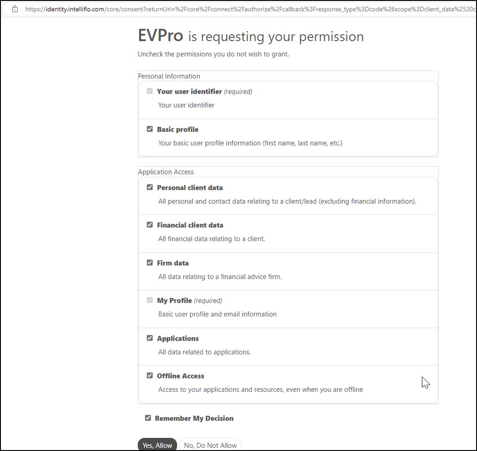Uncheck the Basic profile checkbox

click(150, 129)
